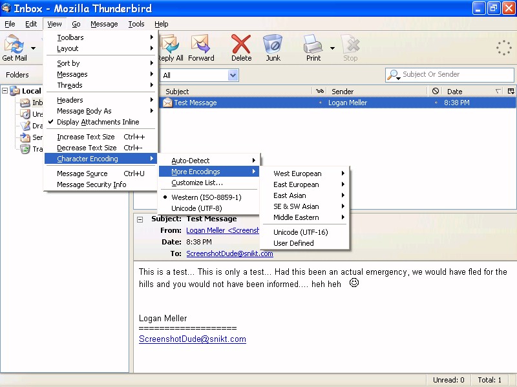Open Customize List... entry
Screen dimensions: 517x387
pos(209,183)
